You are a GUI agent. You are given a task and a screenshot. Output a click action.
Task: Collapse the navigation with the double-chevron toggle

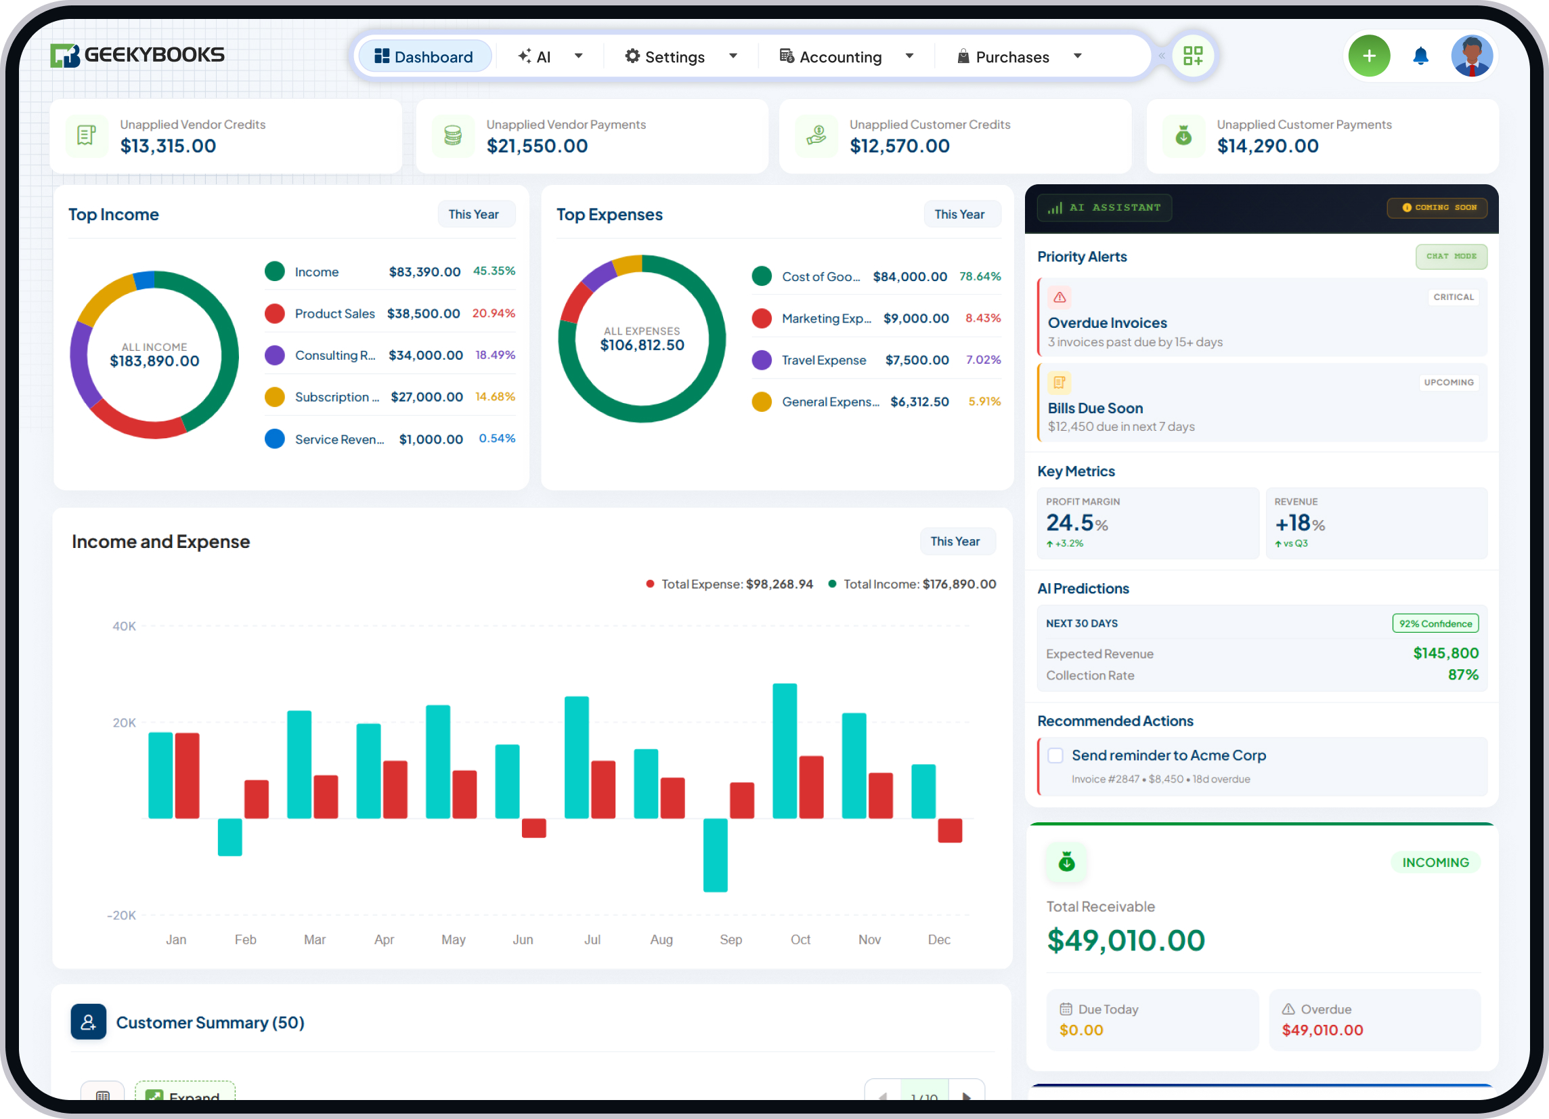pyautogui.click(x=1162, y=57)
